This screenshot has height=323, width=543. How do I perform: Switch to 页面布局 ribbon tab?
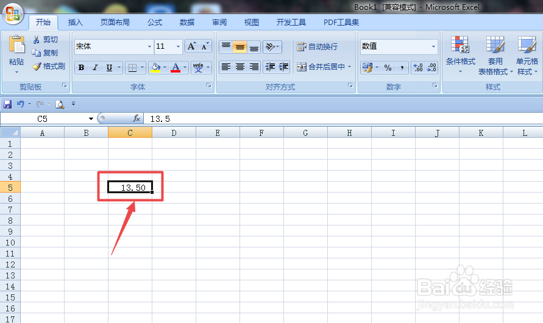pos(115,23)
